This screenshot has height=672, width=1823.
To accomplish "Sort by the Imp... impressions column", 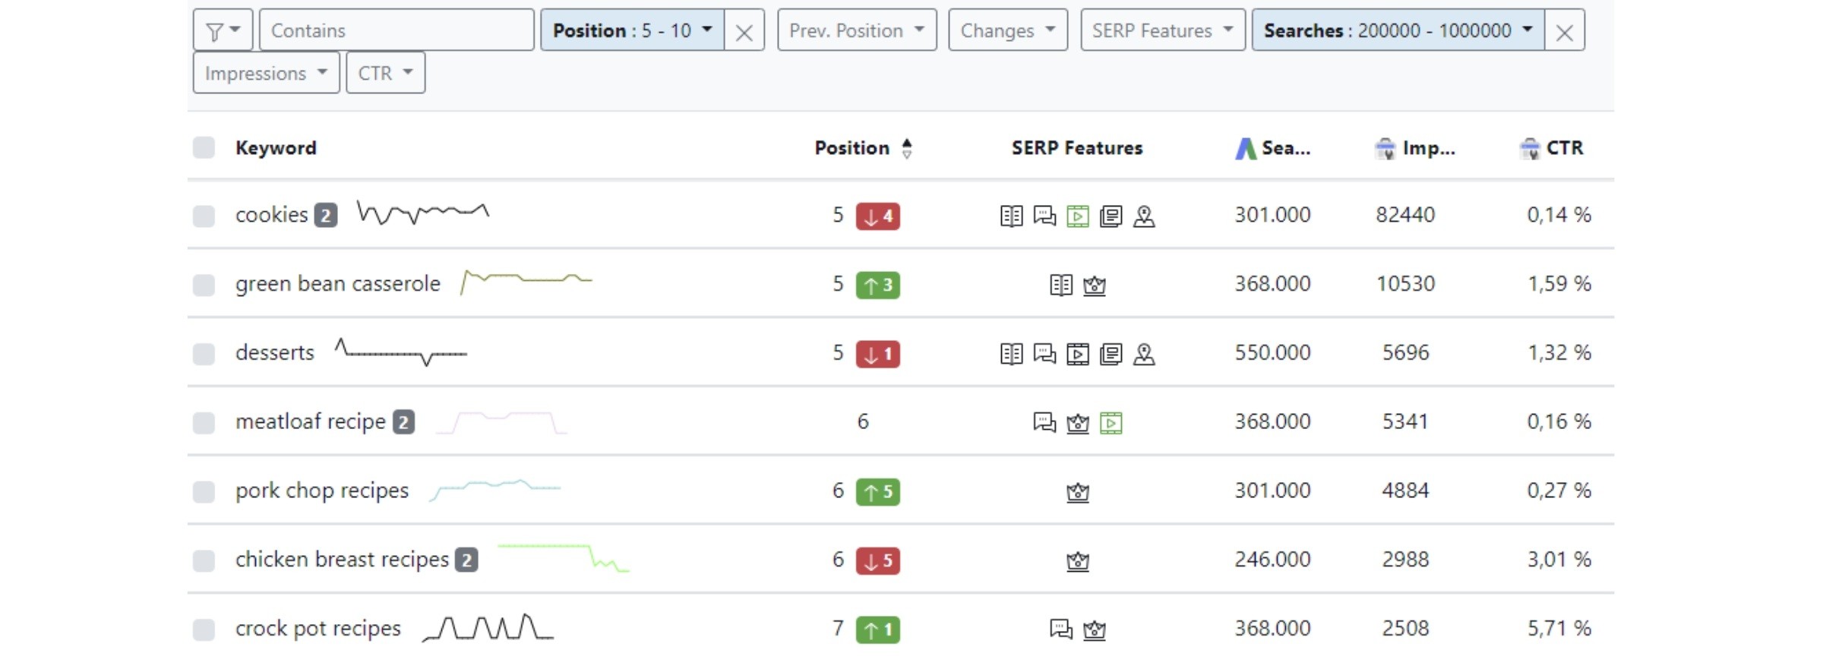I will pyautogui.click(x=1415, y=148).
